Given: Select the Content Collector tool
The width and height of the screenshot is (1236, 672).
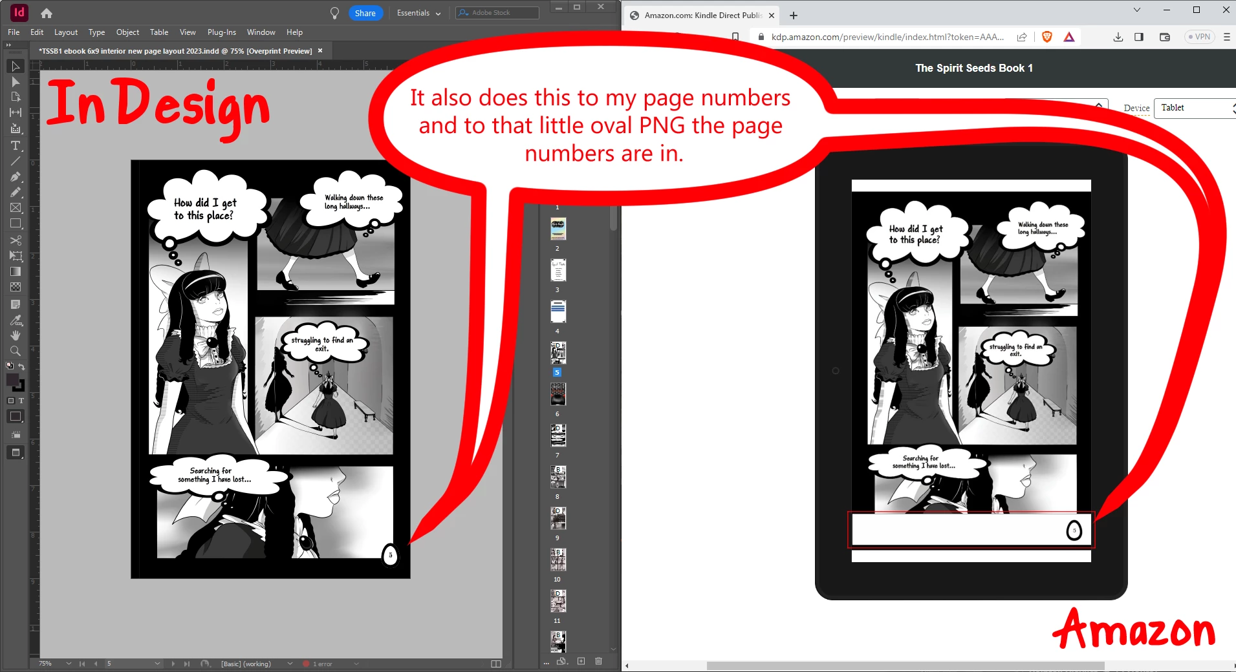Looking at the screenshot, I should pyautogui.click(x=16, y=129).
